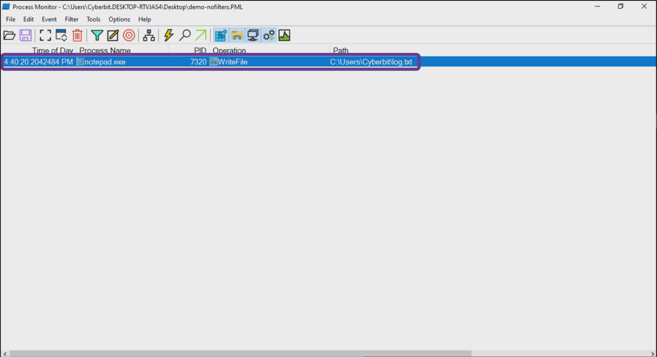
Task: Click the scrollbar right arrow
Action: (x=652, y=354)
